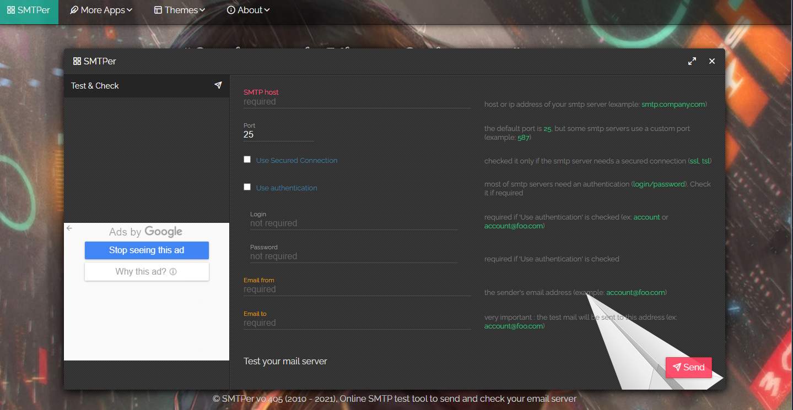The width and height of the screenshot is (793, 410).
Task: Click into the SMTP host field
Action: point(357,102)
